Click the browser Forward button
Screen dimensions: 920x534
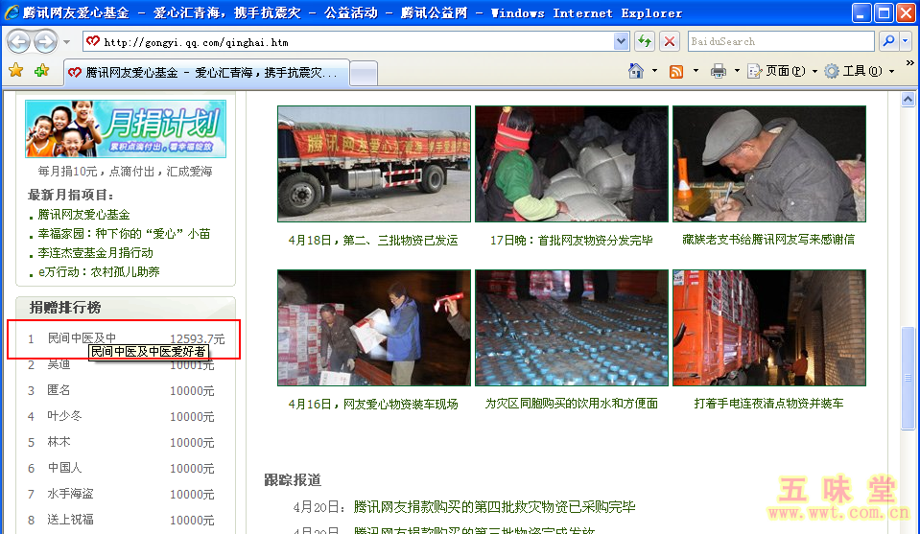(44, 41)
